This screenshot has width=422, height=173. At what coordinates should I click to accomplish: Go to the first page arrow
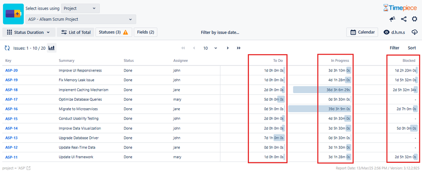(x=183, y=48)
